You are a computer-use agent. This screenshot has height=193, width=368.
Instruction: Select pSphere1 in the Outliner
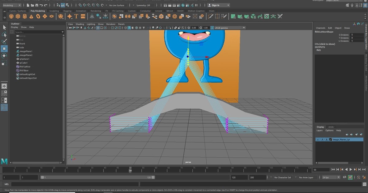pos(24,59)
